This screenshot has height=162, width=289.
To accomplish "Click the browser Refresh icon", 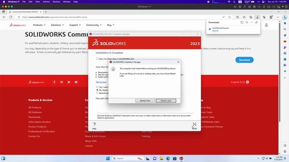I will click(x=11, y=17).
